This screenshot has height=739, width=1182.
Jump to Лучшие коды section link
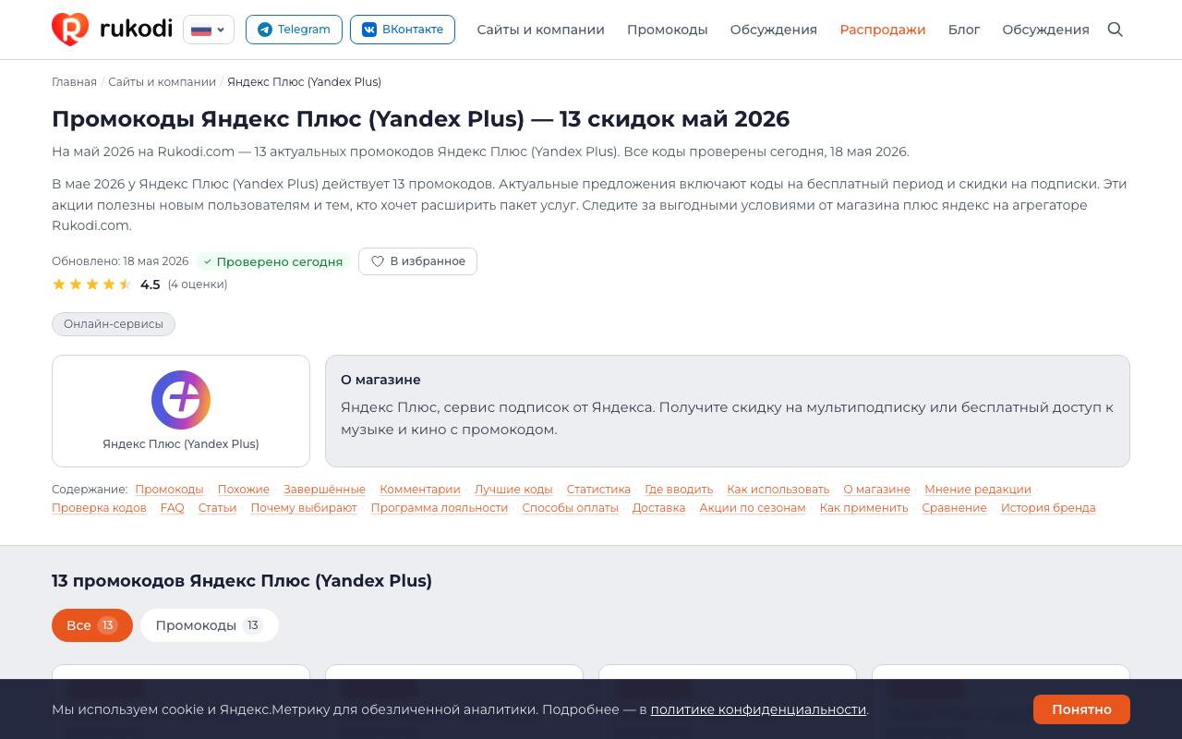click(513, 490)
